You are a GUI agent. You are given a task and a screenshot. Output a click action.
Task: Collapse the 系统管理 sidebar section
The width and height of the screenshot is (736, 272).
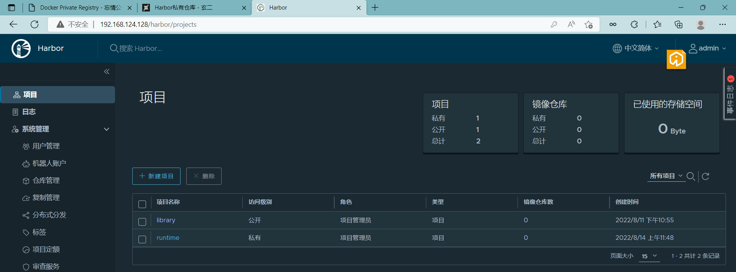click(107, 129)
